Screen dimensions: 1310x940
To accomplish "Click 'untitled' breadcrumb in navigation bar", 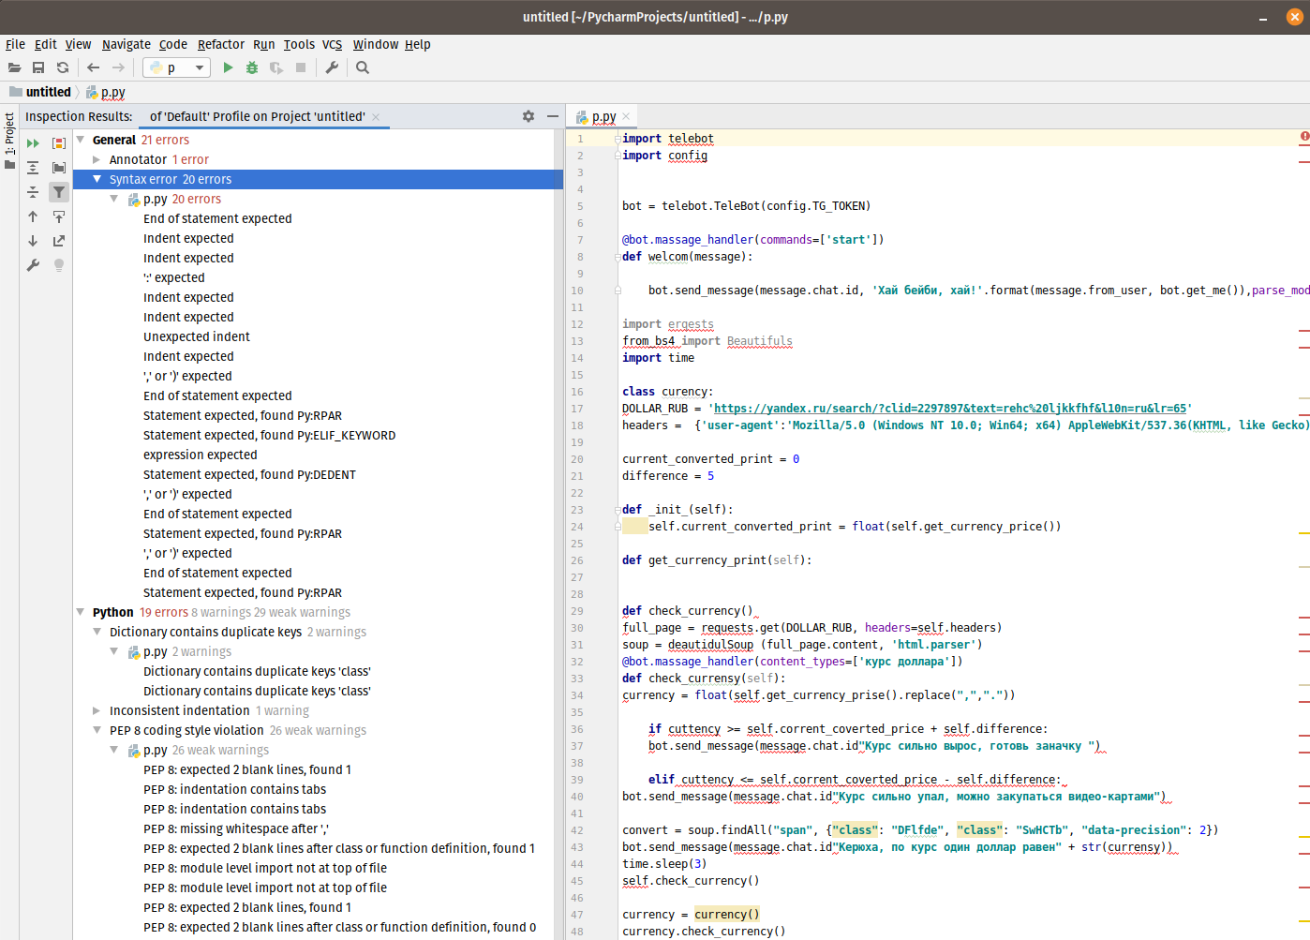I will tap(40, 92).
